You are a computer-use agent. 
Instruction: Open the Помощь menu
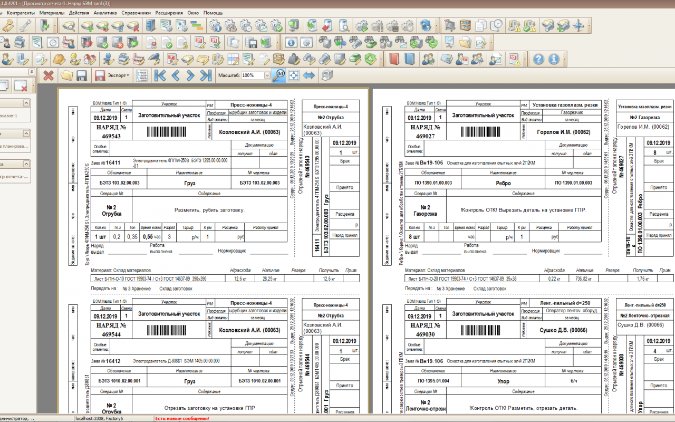tap(213, 12)
